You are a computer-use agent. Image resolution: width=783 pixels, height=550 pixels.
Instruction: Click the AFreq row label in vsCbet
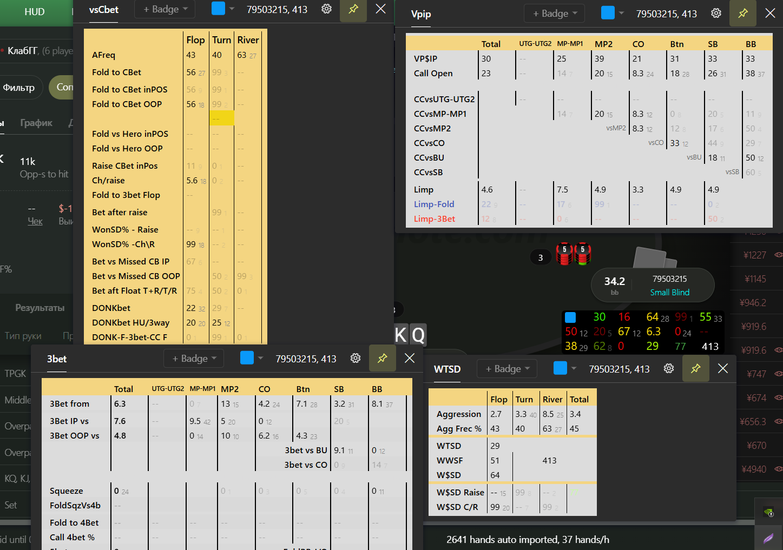tap(103, 55)
